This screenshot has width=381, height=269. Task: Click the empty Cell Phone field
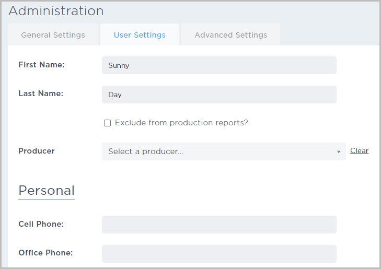(219, 225)
